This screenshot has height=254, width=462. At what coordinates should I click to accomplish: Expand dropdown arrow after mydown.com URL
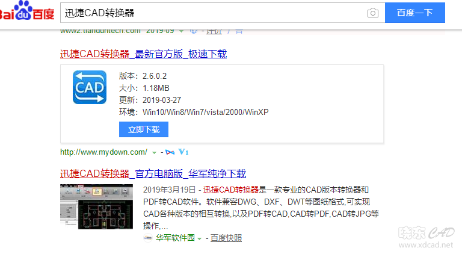(154, 152)
